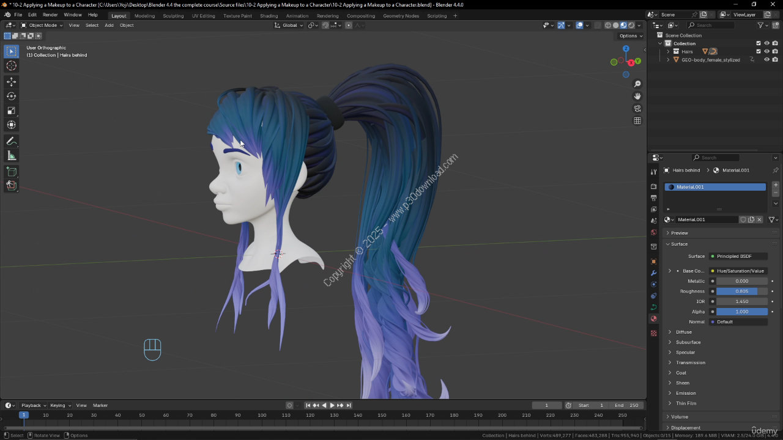The height and width of the screenshot is (440, 783).
Task: Unlink Material.001 with the X button
Action: coord(759,219)
